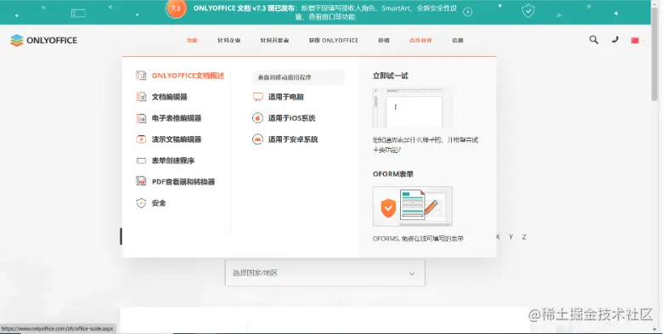Open the OFORM forms thumbnail image
The image size is (665, 334).
[x=412, y=207]
